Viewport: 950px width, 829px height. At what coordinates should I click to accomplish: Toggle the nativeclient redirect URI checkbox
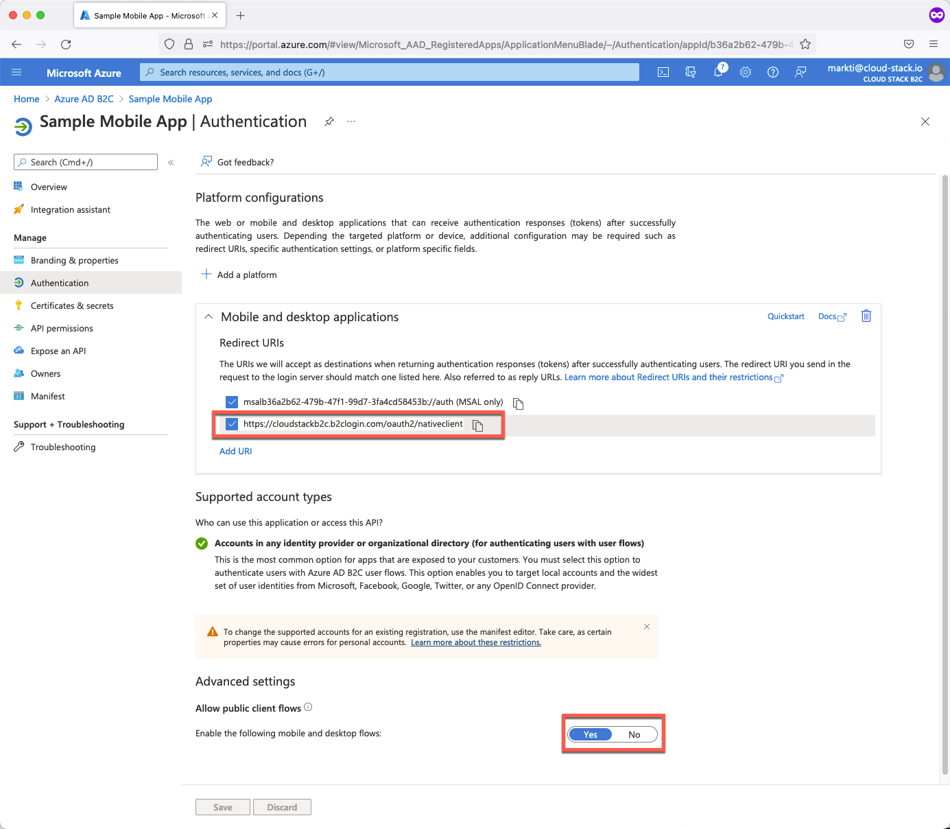pyautogui.click(x=232, y=424)
